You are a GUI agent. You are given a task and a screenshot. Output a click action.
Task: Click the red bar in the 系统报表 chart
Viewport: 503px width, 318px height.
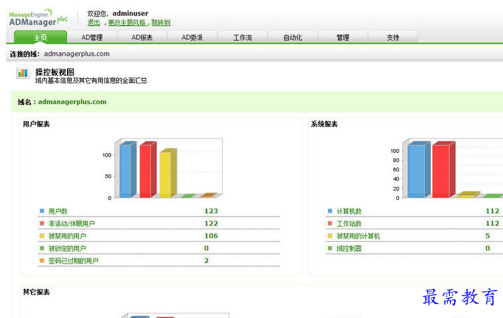443,170
